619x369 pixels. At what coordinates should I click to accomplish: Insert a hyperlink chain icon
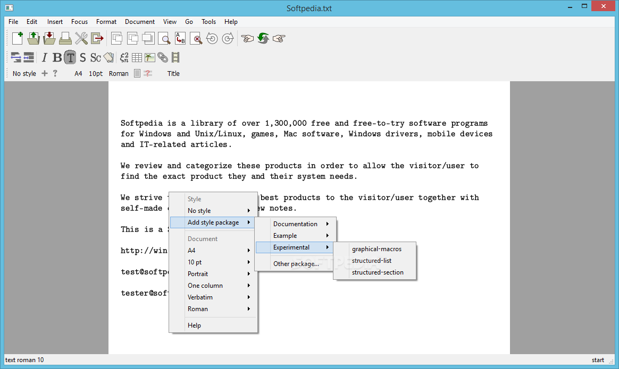tap(163, 57)
